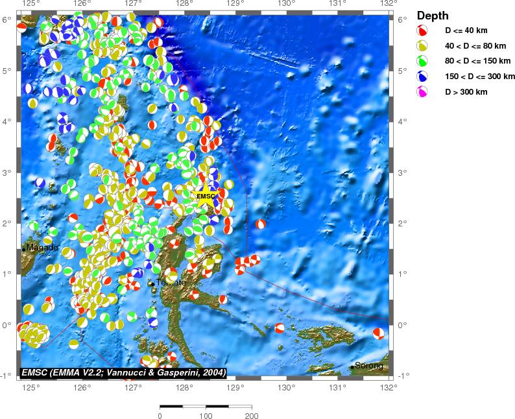Click the yellow beachball legend icon for 40 < D <= 80 km

pyautogui.click(x=422, y=46)
